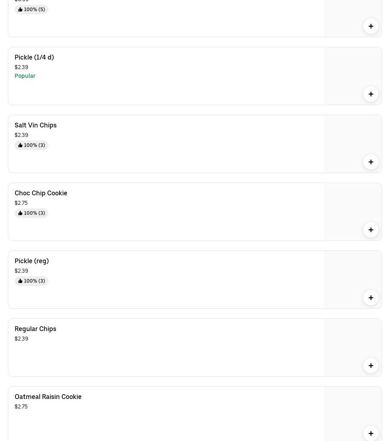Select the Pickle (reg) item name
This screenshot has height=441, width=390.
pyautogui.click(x=32, y=261)
